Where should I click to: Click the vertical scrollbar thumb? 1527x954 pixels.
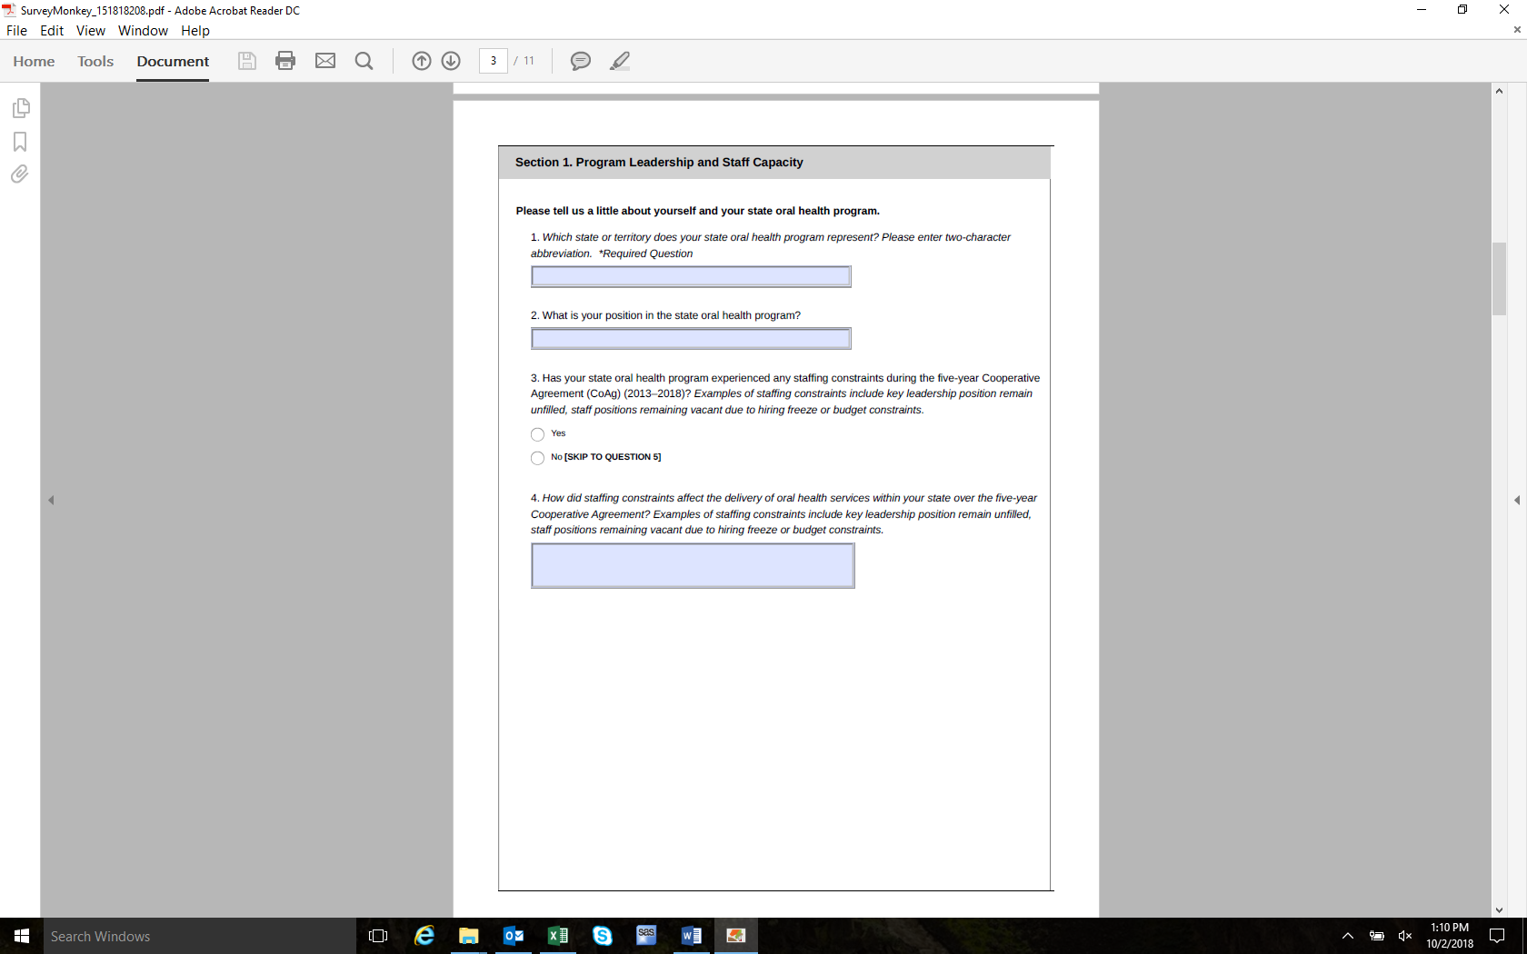click(1499, 279)
